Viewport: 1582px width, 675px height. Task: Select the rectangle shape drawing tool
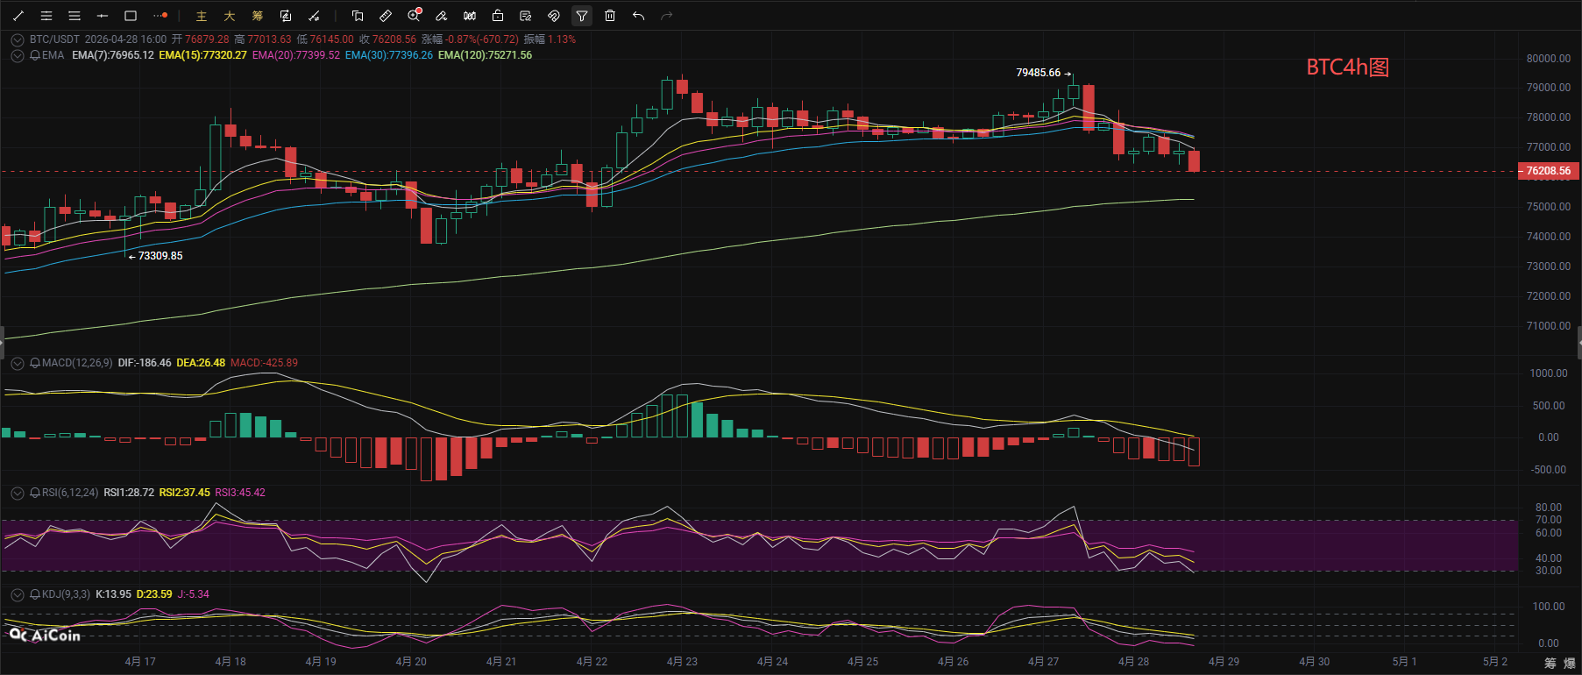tap(131, 16)
